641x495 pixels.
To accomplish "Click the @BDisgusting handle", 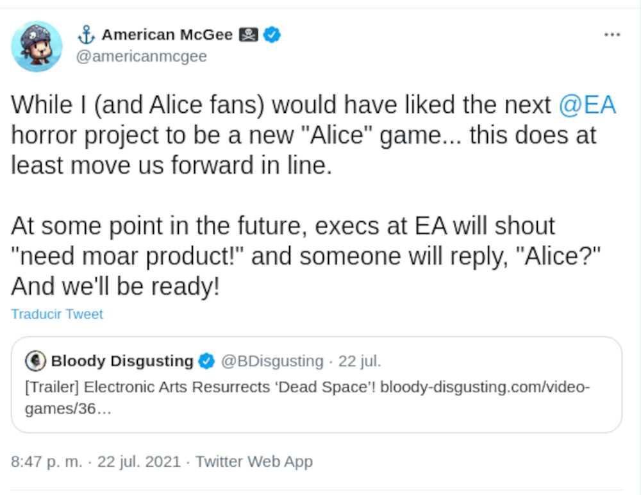I will pos(272,362).
